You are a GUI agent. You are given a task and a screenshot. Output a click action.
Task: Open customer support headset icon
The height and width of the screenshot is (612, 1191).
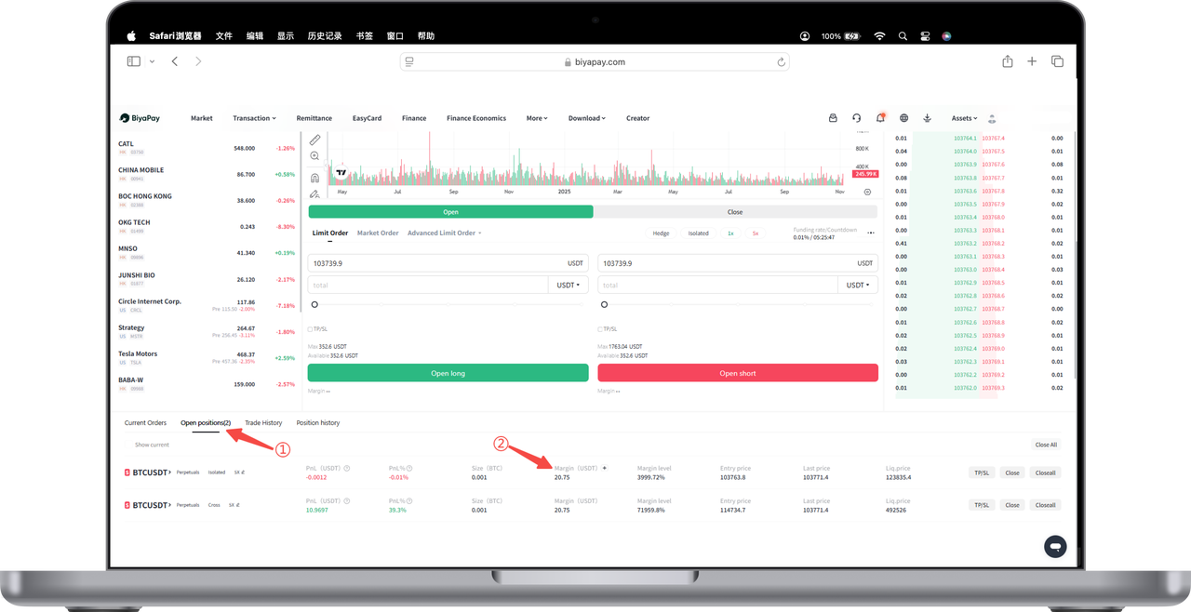[857, 118]
